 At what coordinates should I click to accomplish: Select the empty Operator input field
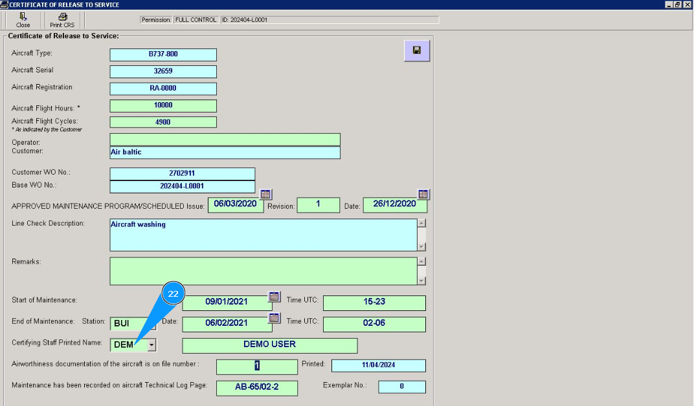(225, 140)
